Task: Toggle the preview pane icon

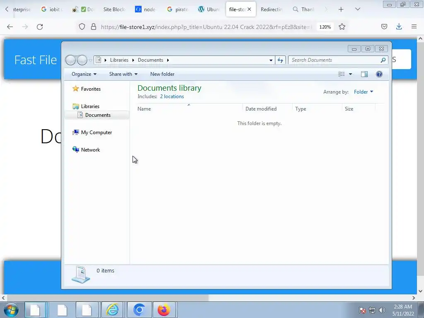Action: tap(364, 74)
